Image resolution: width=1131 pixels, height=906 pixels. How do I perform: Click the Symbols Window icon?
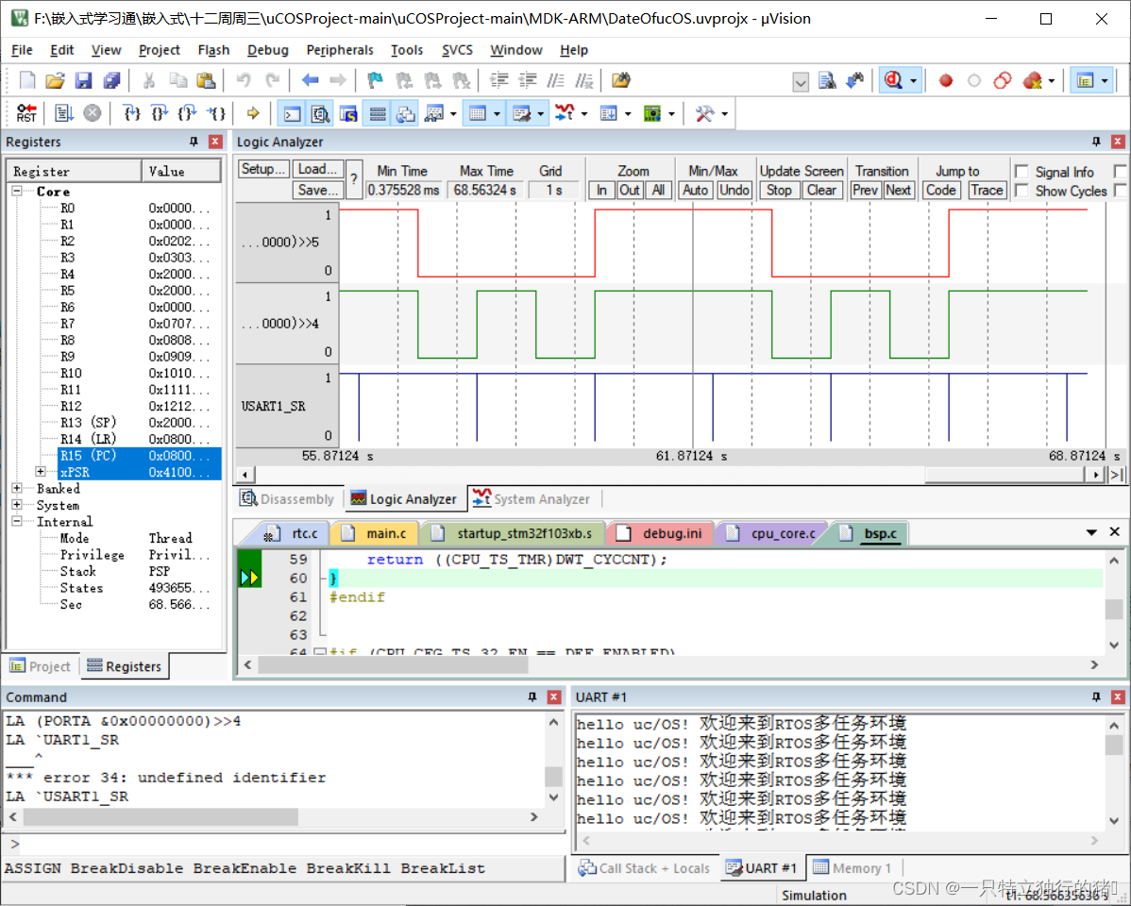pyautogui.click(x=348, y=114)
